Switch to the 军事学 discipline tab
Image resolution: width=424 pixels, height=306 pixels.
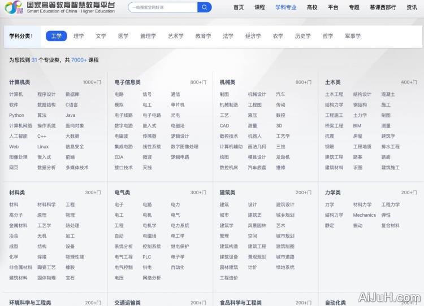tap(353, 36)
